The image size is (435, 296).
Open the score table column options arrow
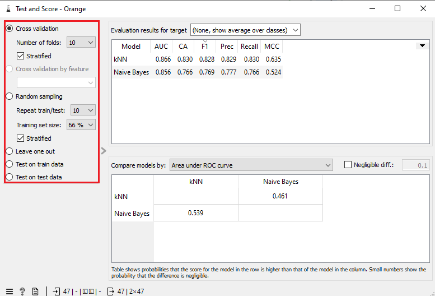[422, 46]
